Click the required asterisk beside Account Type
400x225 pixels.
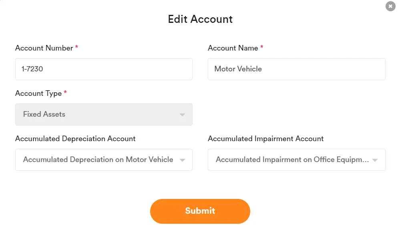[65, 93]
